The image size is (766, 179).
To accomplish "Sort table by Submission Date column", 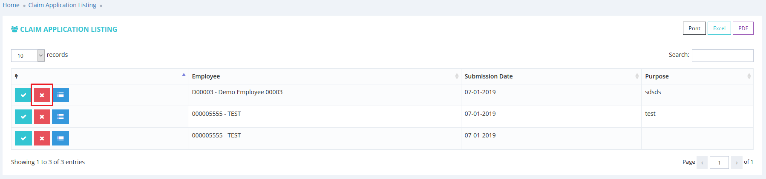I will click(x=550, y=76).
